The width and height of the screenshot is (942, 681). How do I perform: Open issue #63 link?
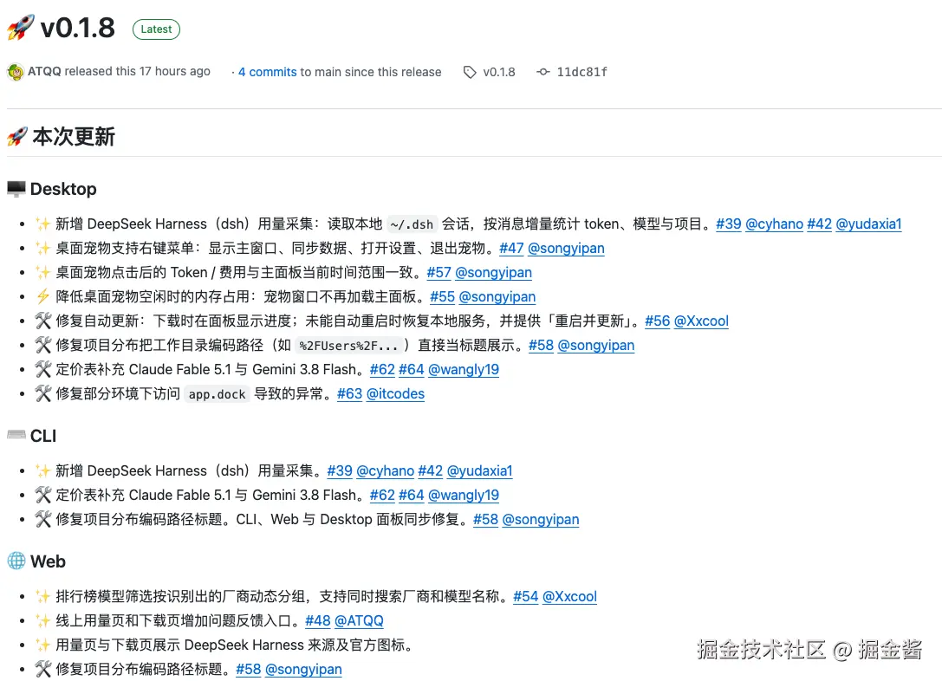(x=349, y=394)
